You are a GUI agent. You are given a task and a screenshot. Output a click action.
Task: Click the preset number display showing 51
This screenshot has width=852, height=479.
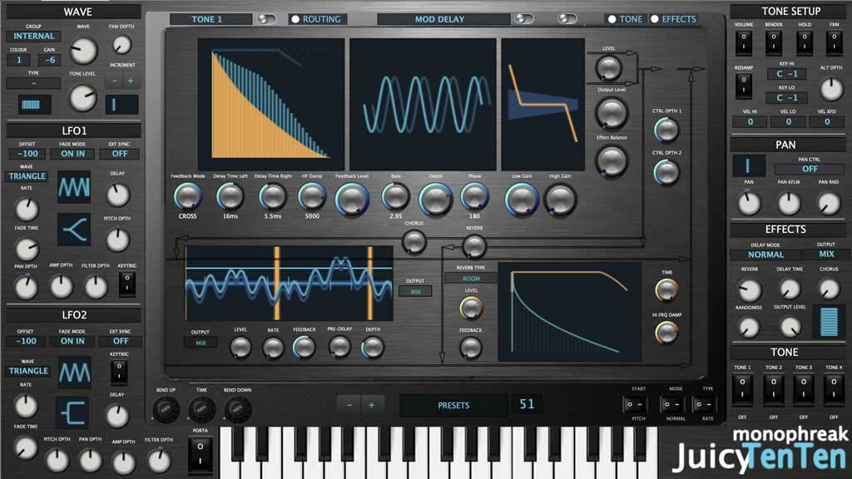click(x=527, y=405)
